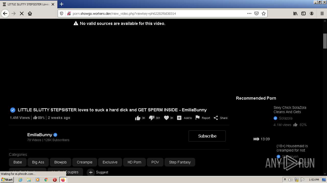This screenshot has height=183, width=327.
Task: Launch Windows Media Player from taskbar
Action: [x=38, y=180]
